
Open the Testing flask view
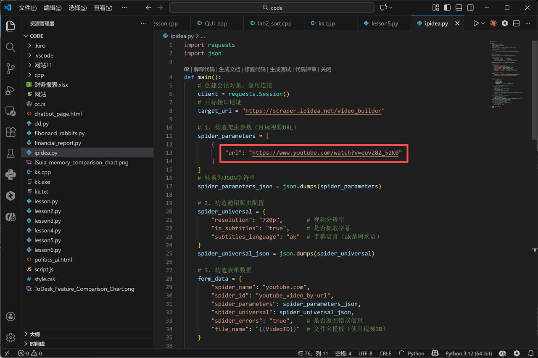11,153
